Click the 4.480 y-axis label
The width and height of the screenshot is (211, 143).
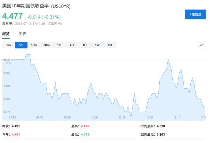tap(7, 99)
